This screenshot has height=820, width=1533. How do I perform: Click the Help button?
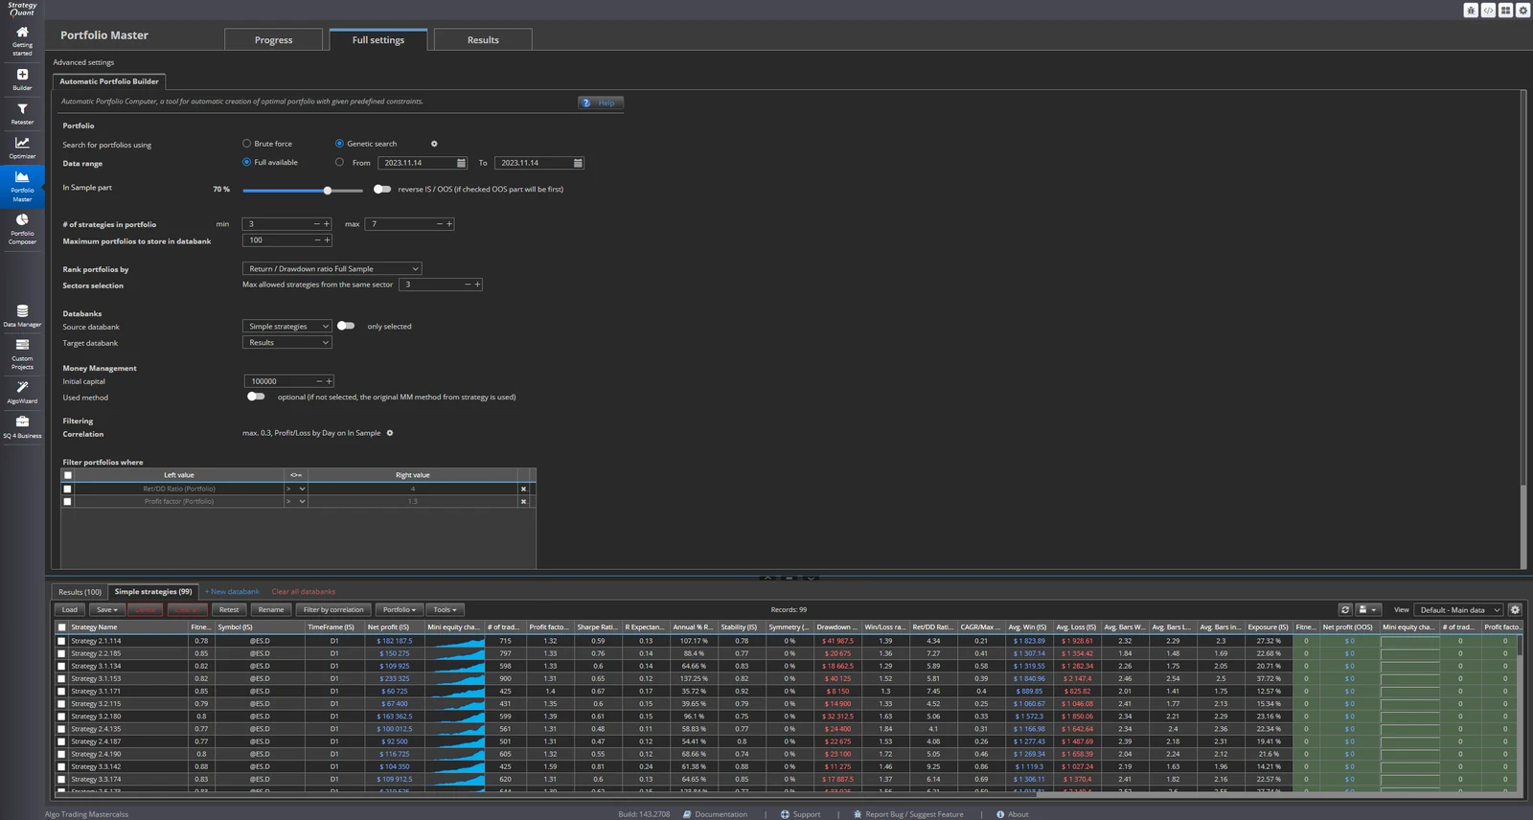(601, 102)
